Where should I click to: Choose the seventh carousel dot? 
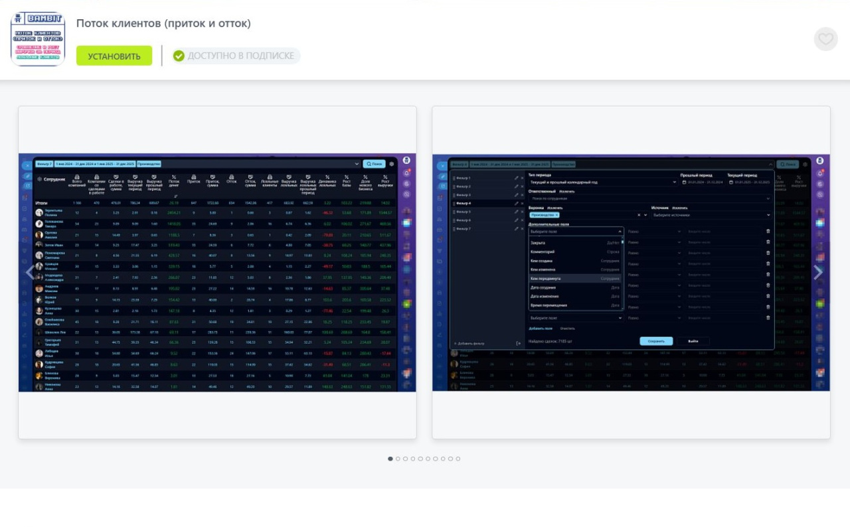point(435,459)
